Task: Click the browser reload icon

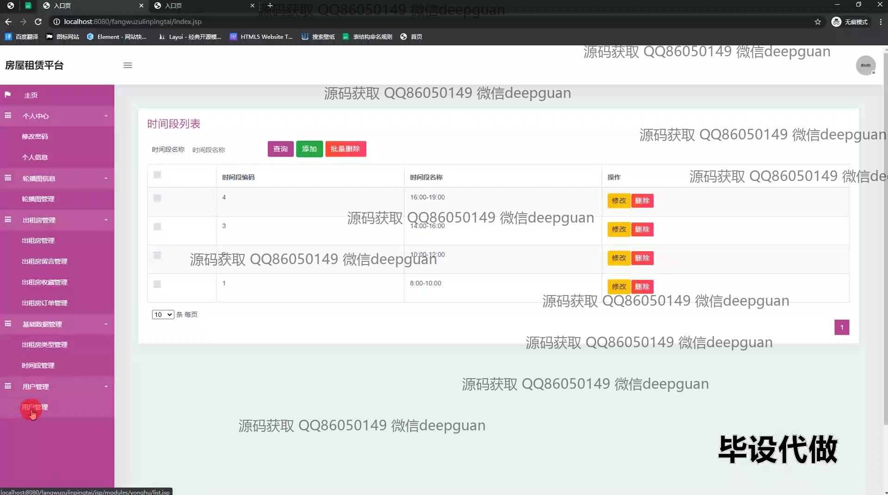Action: (x=38, y=22)
